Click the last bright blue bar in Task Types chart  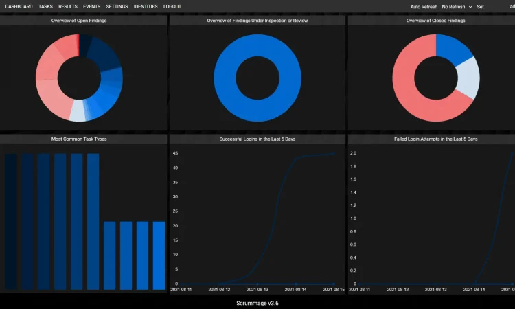pyautogui.click(x=159, y=255)
